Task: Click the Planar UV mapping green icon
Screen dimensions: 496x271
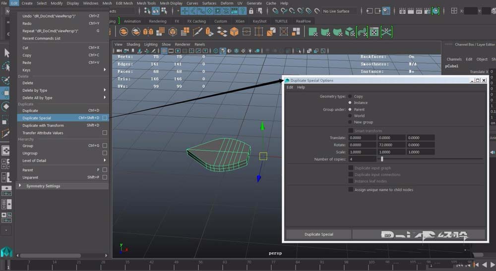Action: pos(313,32)
